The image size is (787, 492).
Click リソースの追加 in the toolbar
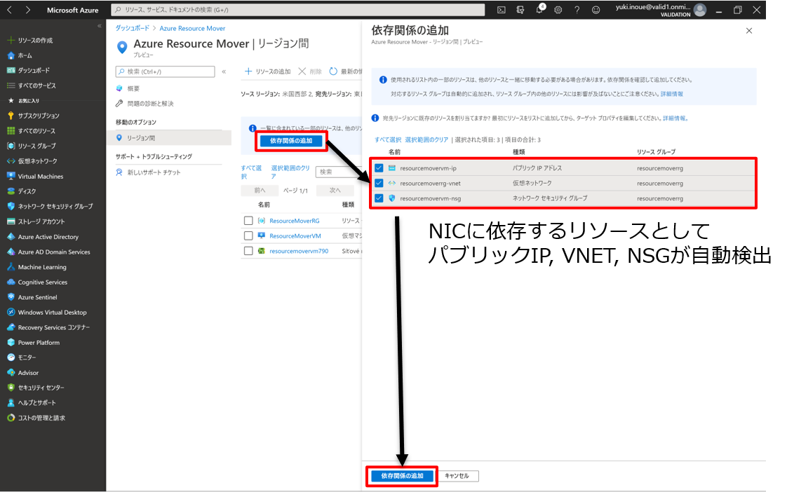point(267,71)
